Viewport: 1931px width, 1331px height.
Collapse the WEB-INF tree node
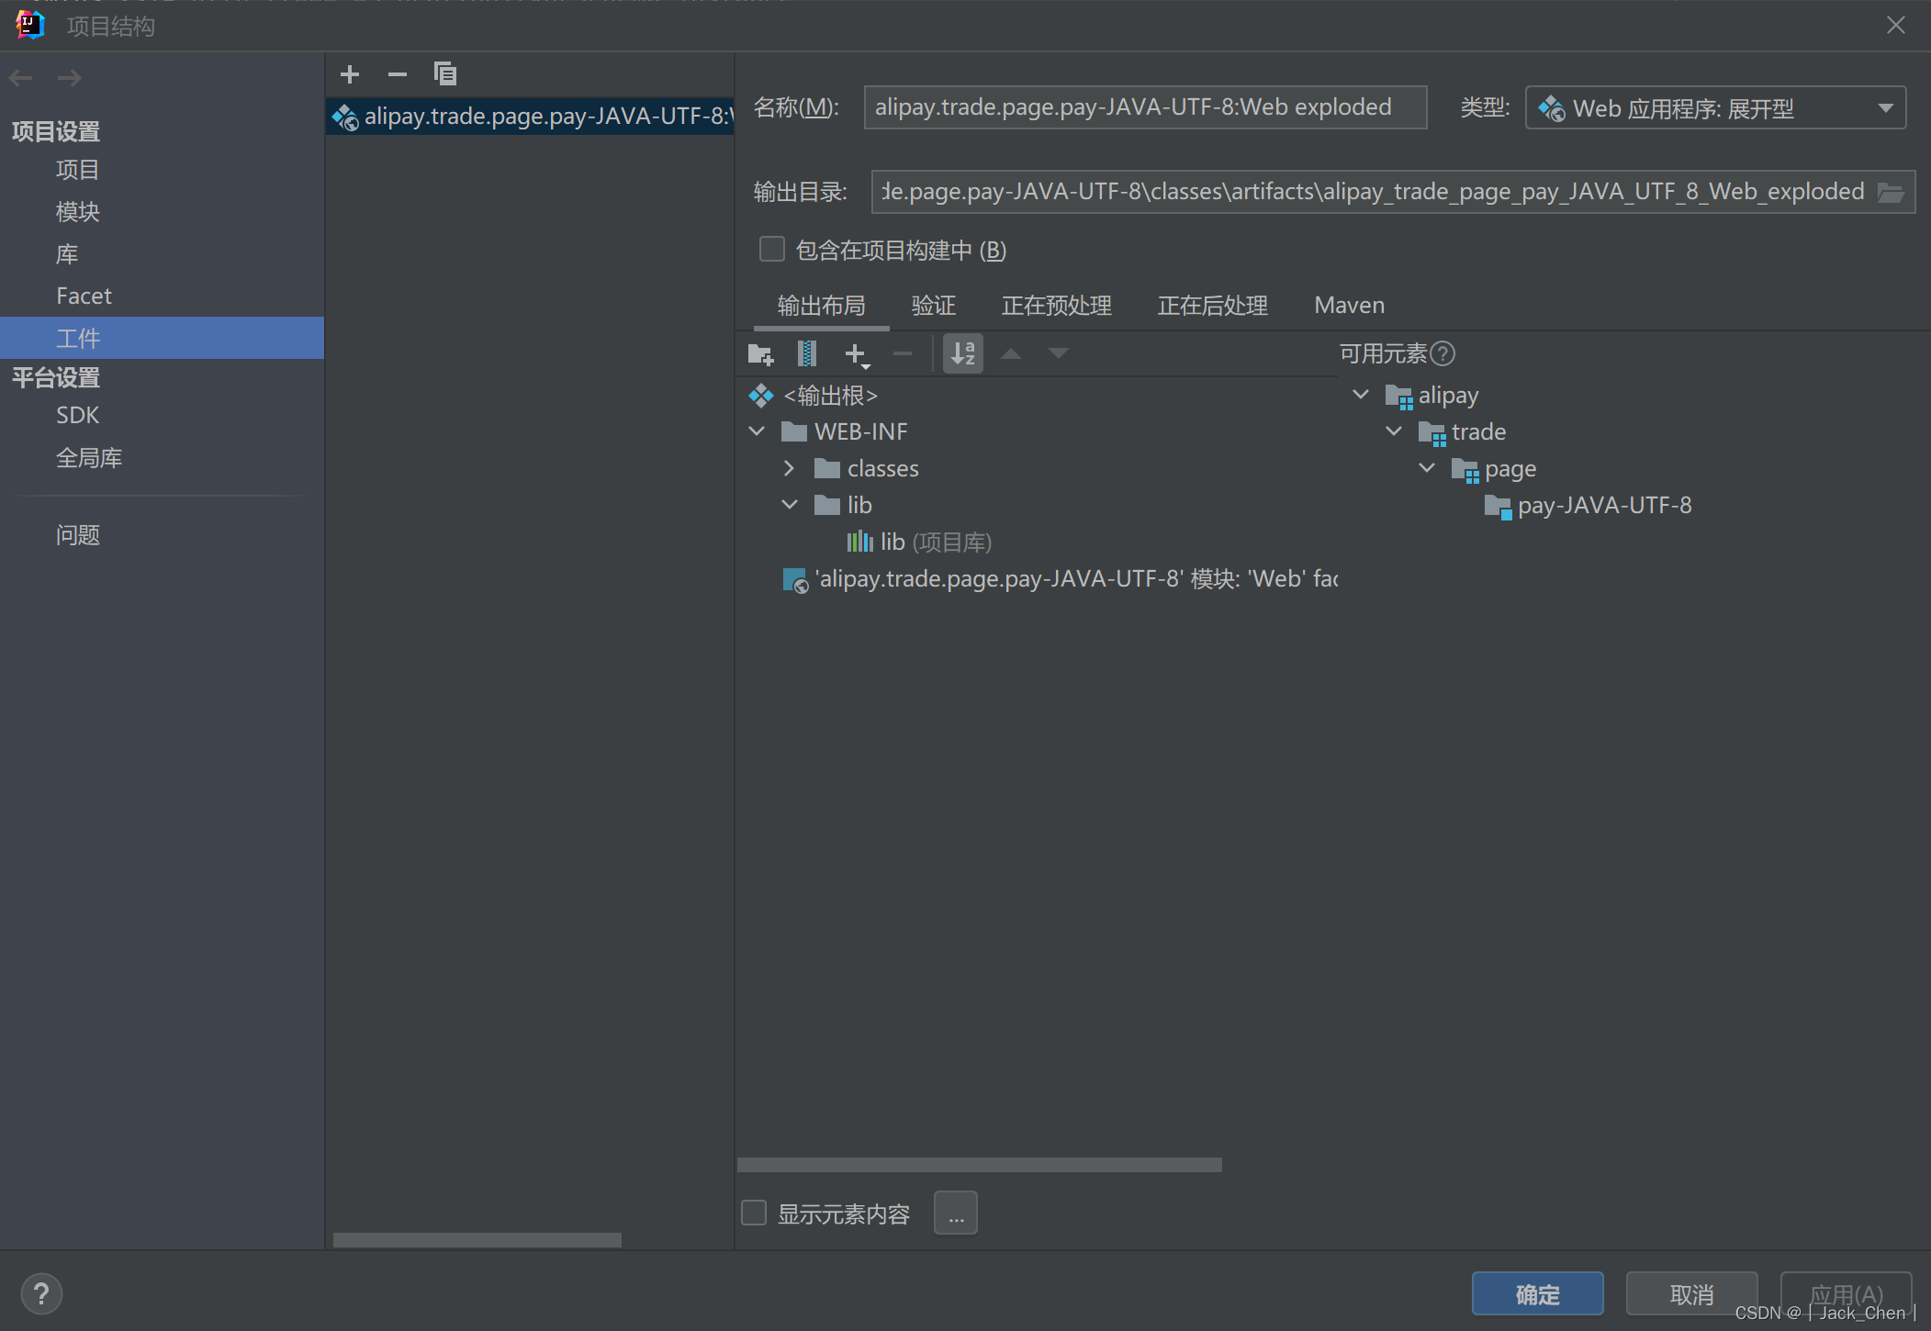(x=757, y=431)
